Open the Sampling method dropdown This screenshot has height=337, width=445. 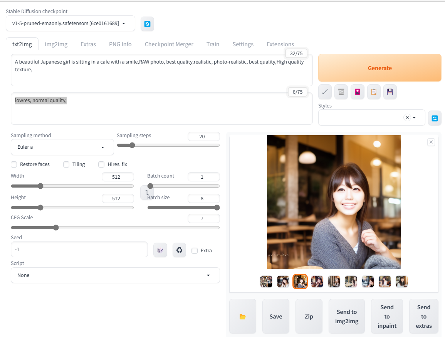tap(62, 147)
